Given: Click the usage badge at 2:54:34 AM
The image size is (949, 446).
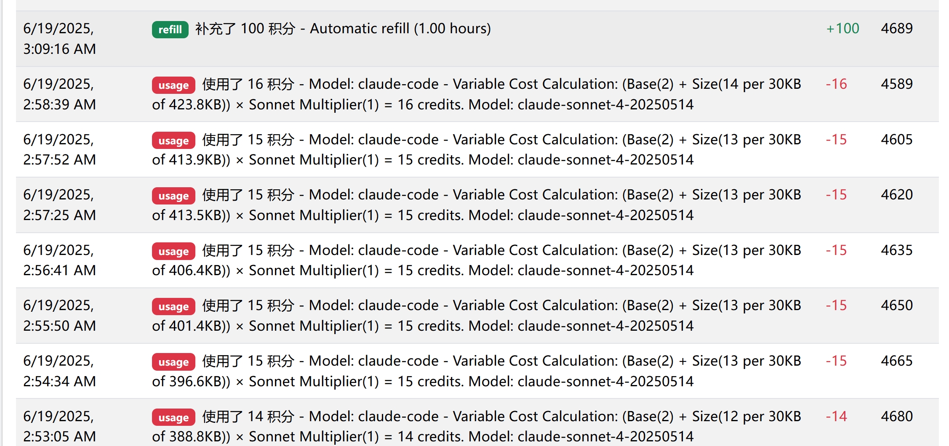Looking at the screenshot, I should (173, 362).
